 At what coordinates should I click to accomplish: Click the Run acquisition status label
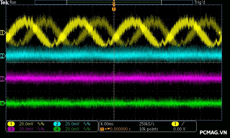[x=13, y=2]
